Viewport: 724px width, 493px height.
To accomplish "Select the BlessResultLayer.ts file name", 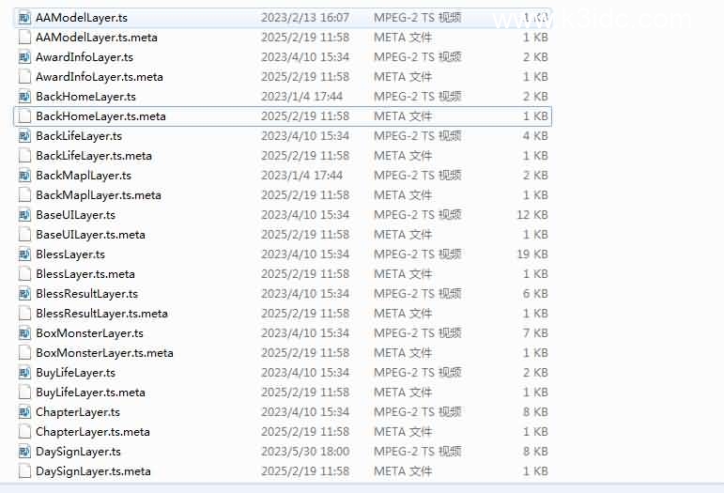I will click(x=86, y=294).
